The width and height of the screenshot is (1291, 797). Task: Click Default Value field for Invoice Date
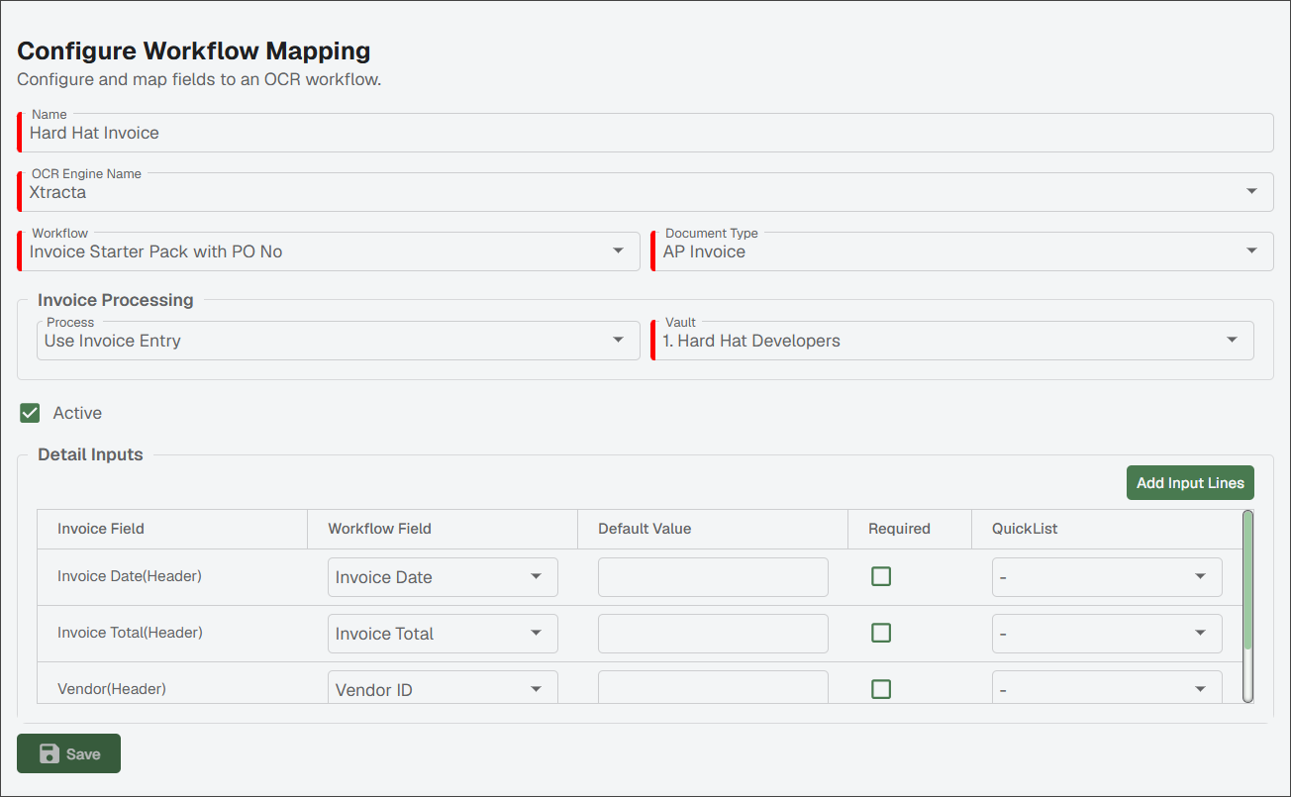[x=713, y=577]
